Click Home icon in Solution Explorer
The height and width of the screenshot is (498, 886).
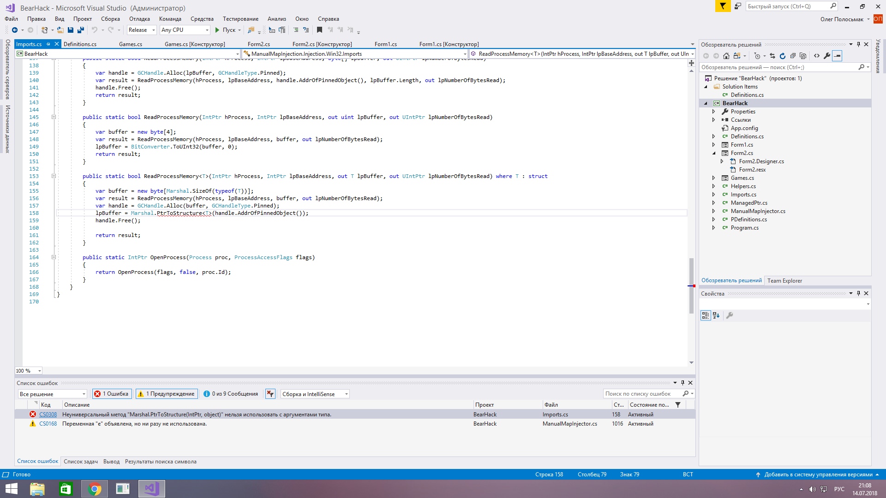pyautogui.click(x=726, y=56)
